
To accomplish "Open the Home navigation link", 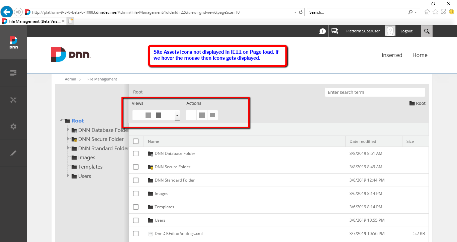I will pyautogui.click(x=420, y=55).
